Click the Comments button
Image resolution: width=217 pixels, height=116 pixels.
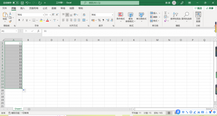(x=198, y=8)
